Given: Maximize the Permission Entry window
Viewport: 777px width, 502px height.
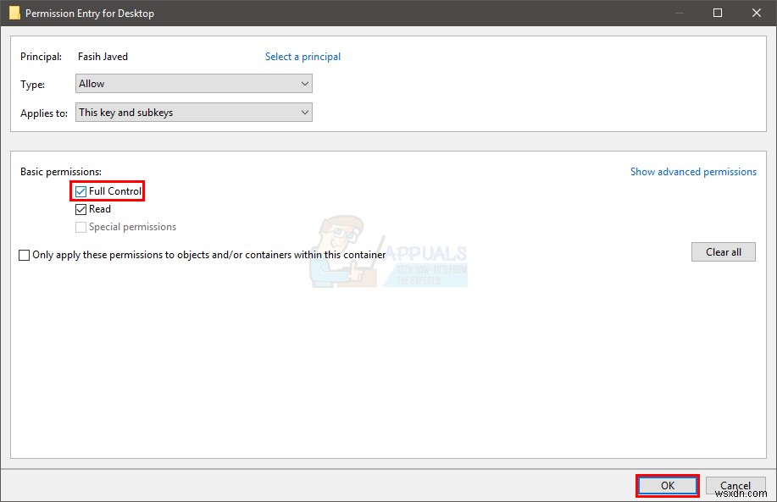Looking at the screenshot, I should [x=718, y=14].
